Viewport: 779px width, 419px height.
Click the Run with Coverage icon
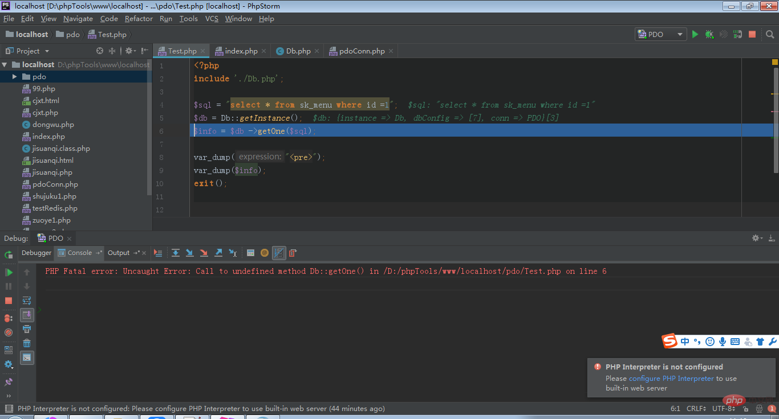pyautogui.click(x=724, y=34)
